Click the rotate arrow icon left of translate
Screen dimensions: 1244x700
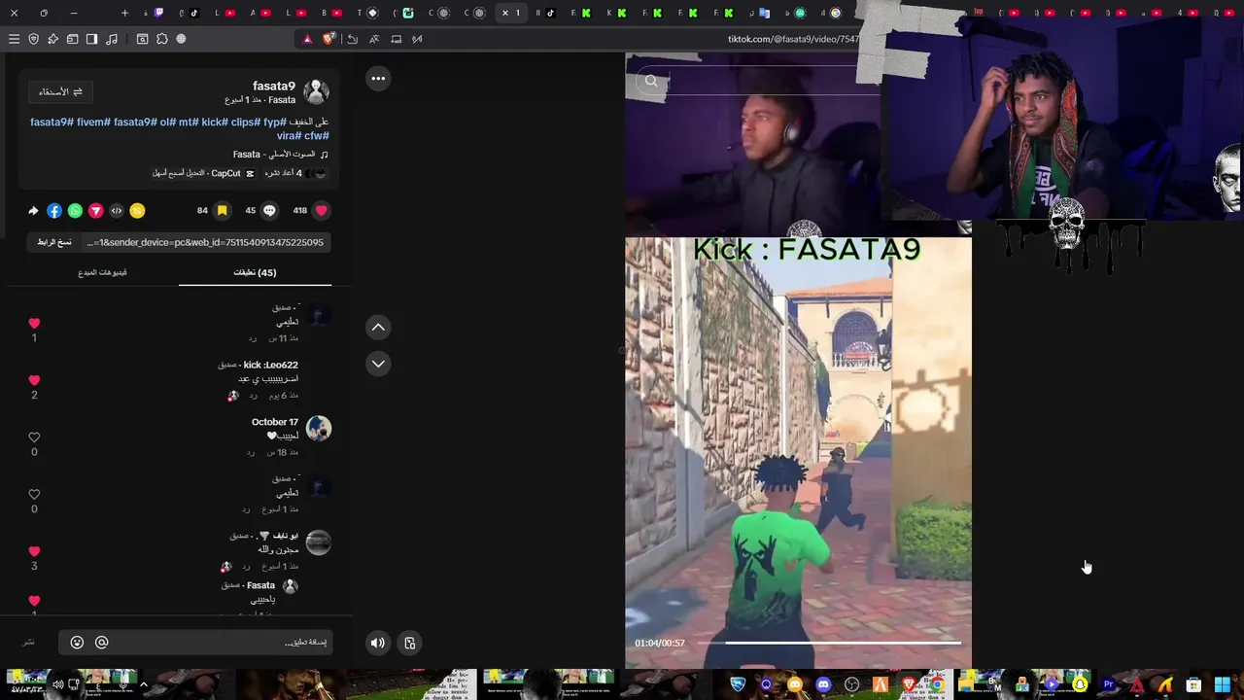[352, 39]
